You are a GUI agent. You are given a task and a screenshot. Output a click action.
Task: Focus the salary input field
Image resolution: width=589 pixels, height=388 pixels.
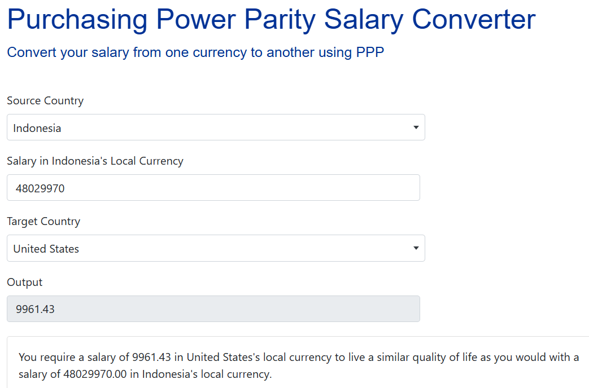[x=213, y=188]
